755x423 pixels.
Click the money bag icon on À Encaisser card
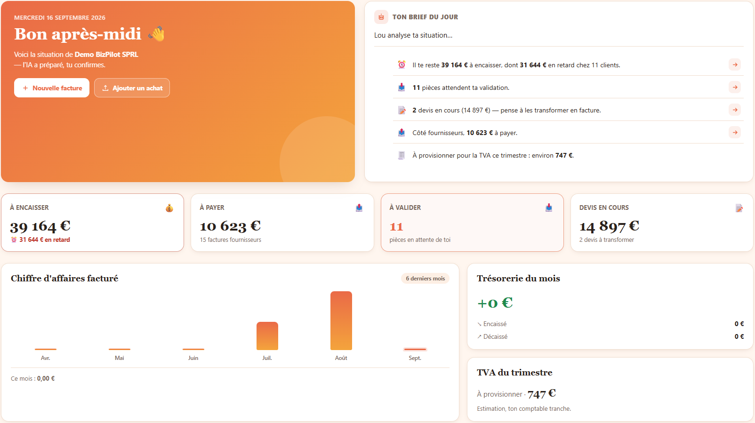169,208
